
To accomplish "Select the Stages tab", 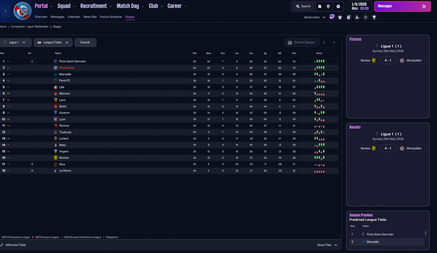I will [130, 17].
